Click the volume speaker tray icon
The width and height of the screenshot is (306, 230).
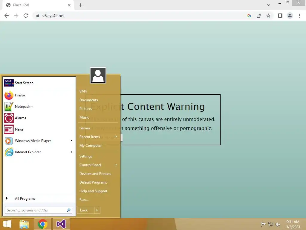pos(278,224)
